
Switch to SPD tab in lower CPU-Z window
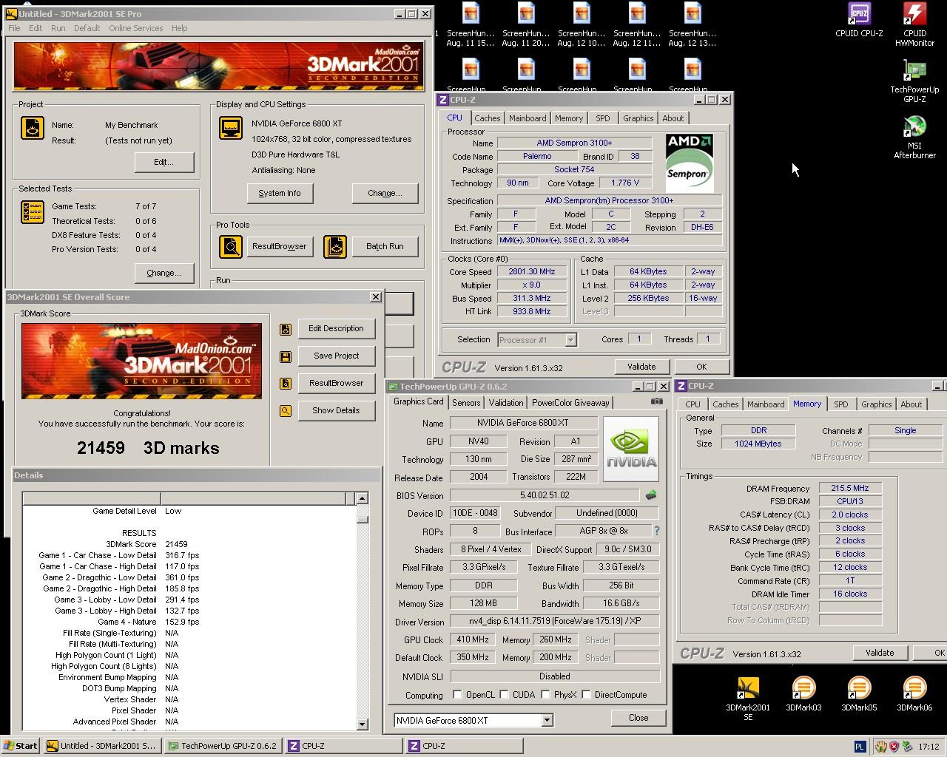840,404
